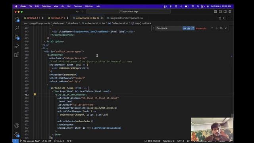Viewport: 254px width, 143px height.
Task: Click Tab Size: 2 in the status bar
Action: pos(169,141)
